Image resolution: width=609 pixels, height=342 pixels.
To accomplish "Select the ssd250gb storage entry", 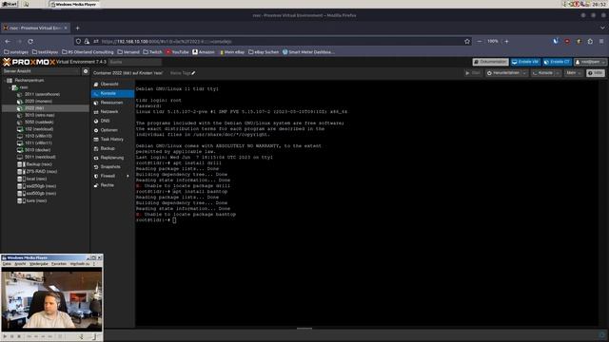I will tap(41, 186).
